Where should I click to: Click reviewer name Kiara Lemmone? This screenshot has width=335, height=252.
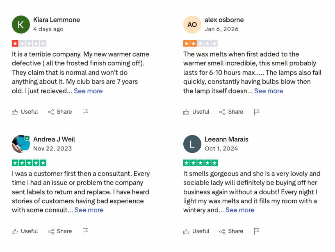point(56,20)
